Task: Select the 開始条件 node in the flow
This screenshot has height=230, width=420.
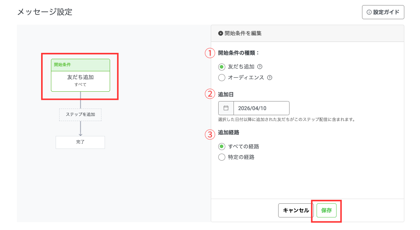Action: coord(80,75)
